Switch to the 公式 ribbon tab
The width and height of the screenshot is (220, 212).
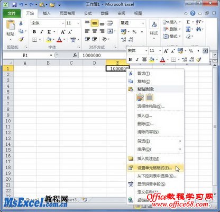click(88, 13)
